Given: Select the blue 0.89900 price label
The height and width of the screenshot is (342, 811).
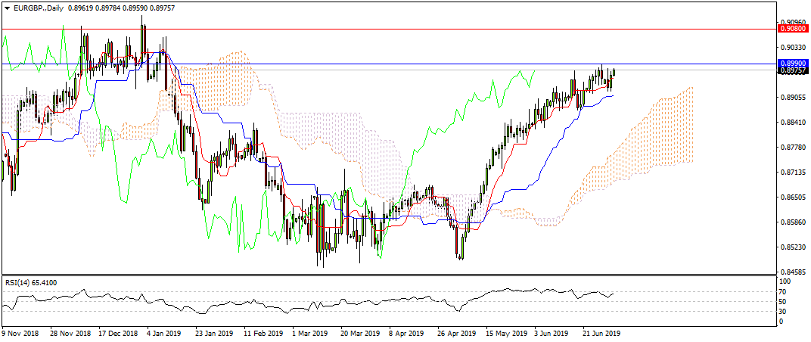Looking at the screenshot, I should (792, 64).
